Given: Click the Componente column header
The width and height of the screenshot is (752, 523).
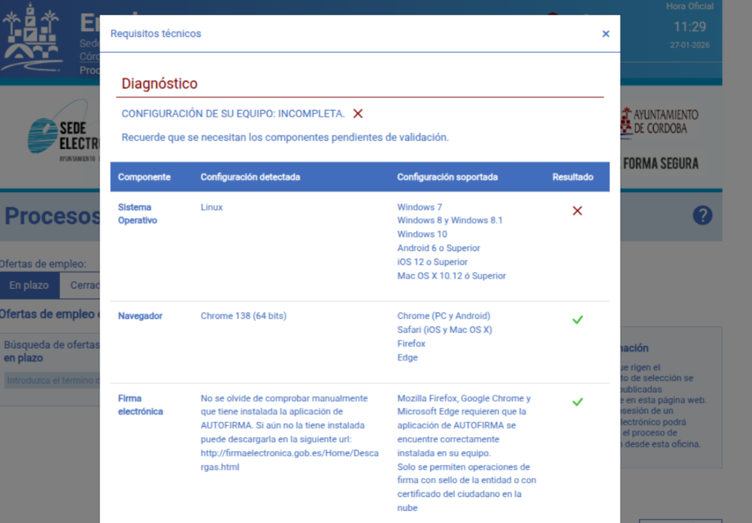Looking at the screenshot, I should [144, 177].
